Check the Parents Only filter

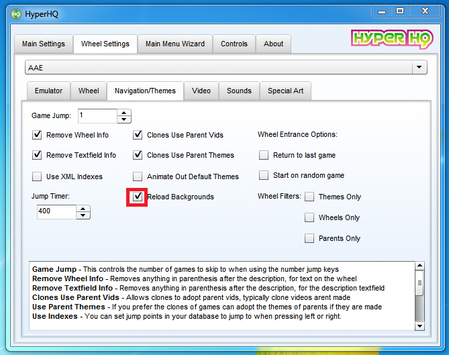[309, 238]
